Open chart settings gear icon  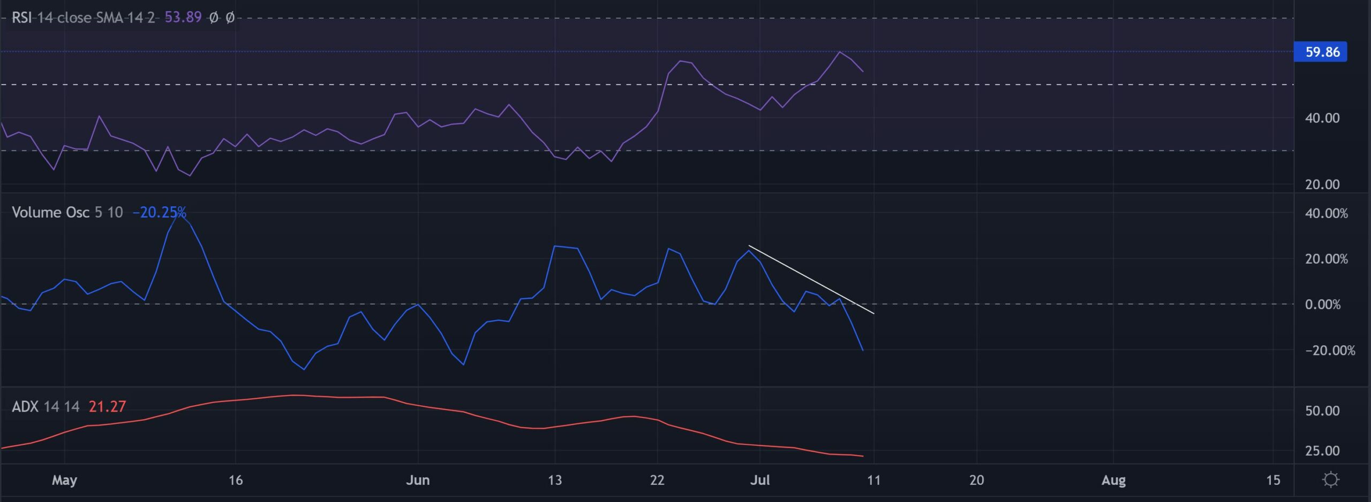(1330, 480)
